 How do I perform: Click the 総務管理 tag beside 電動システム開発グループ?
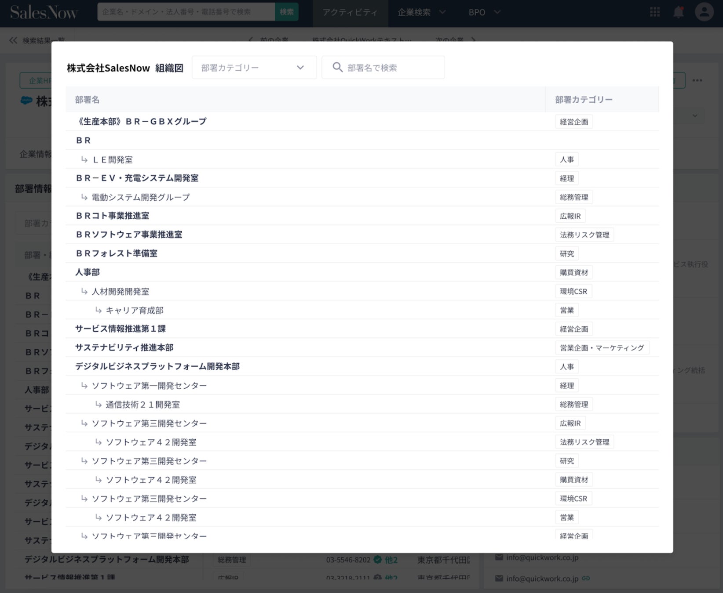[574, 197]
